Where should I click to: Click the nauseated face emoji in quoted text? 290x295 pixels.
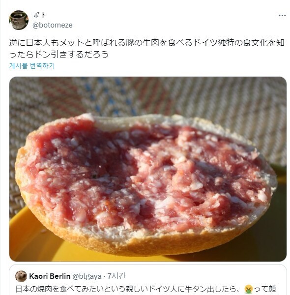(248, 289)
